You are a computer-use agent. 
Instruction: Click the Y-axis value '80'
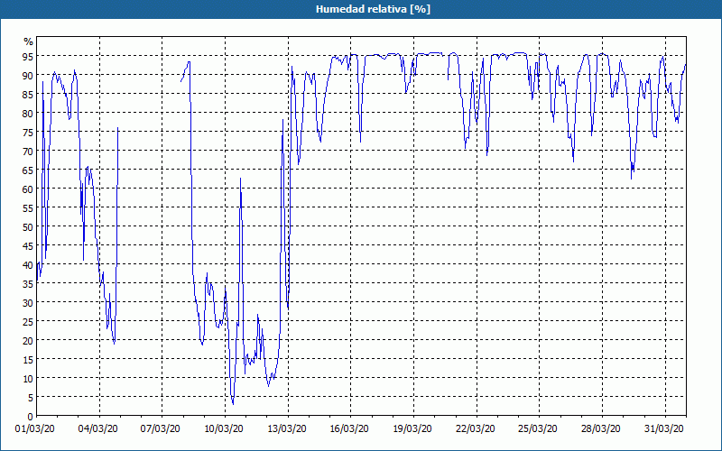pyautogui.click(x=28, y=114)
